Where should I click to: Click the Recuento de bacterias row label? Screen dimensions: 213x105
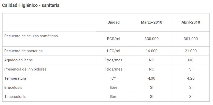(x=23, y=51)
